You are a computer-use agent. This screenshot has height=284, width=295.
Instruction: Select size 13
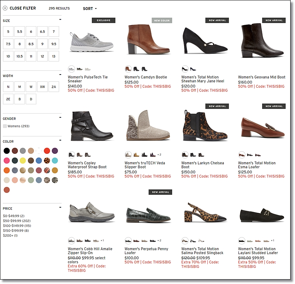[54, 56]
